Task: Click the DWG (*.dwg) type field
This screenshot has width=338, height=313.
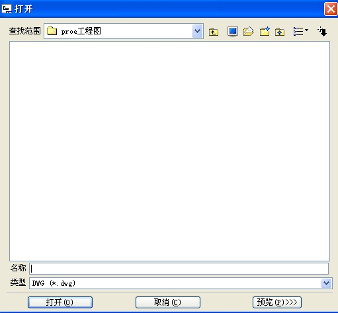Action: (x=181, y=283)
